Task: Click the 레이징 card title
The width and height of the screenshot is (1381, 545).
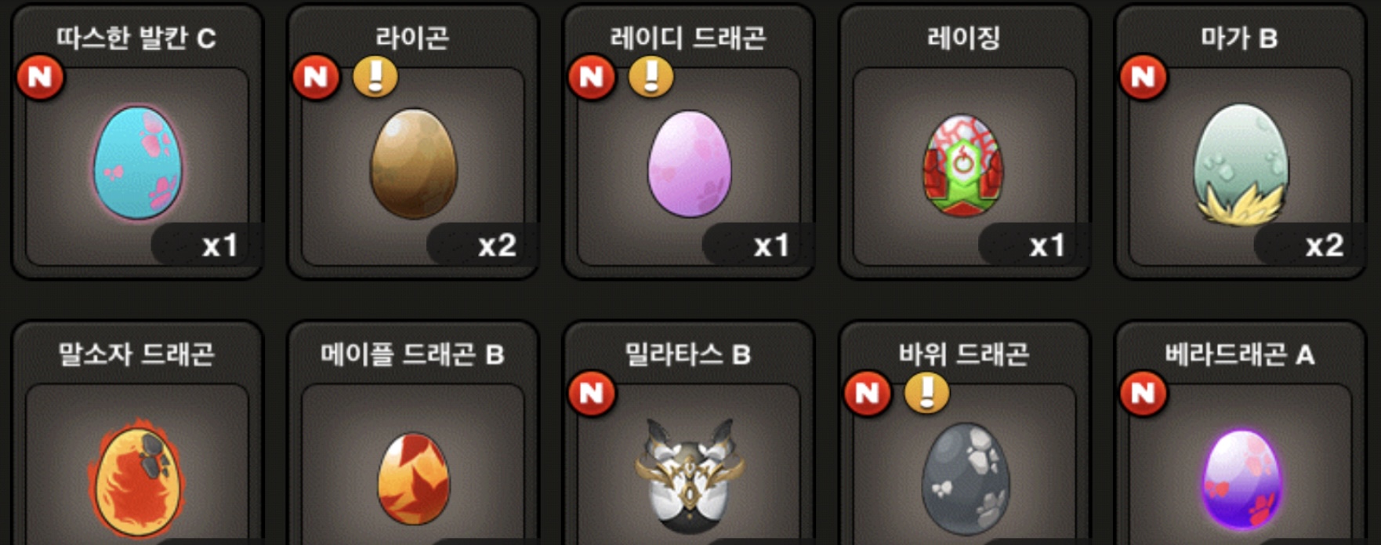Action: (x=964, y=38)
